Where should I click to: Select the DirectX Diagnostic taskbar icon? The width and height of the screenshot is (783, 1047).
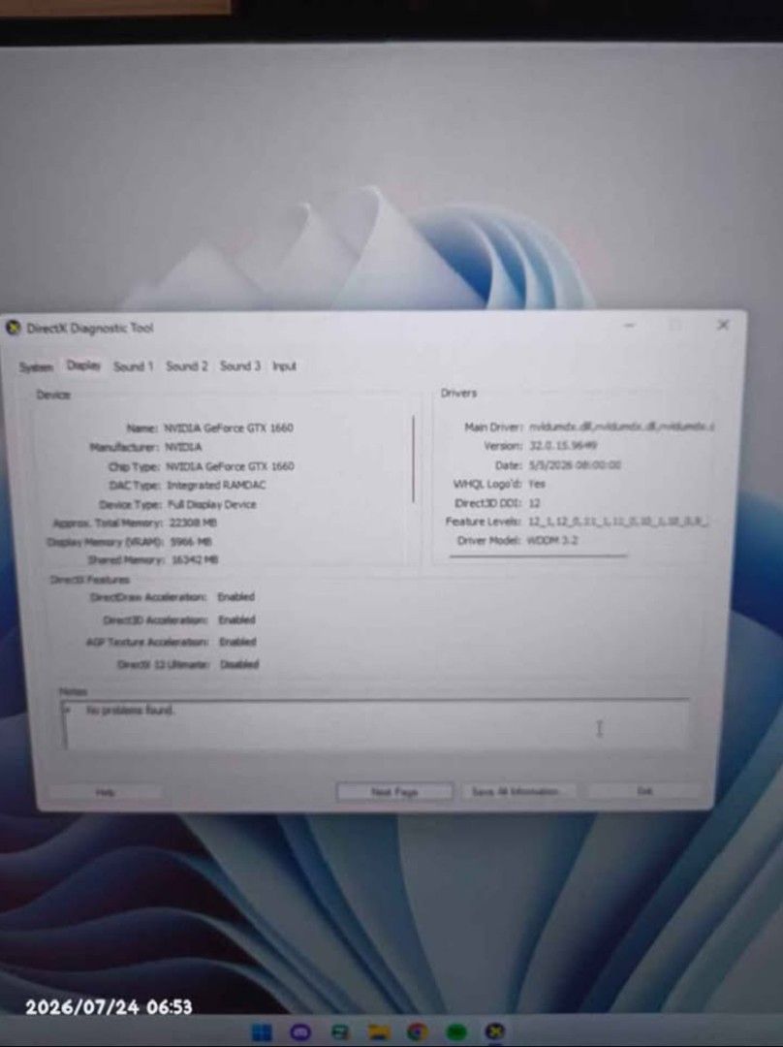tap(494, 1031)
